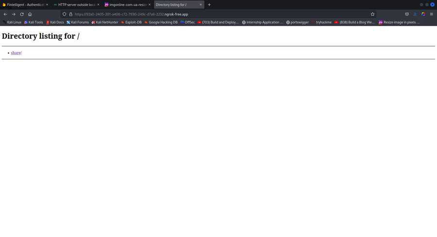Open OffSec bookmark
This screenshot has height=237, width=437.
(187, 22)
